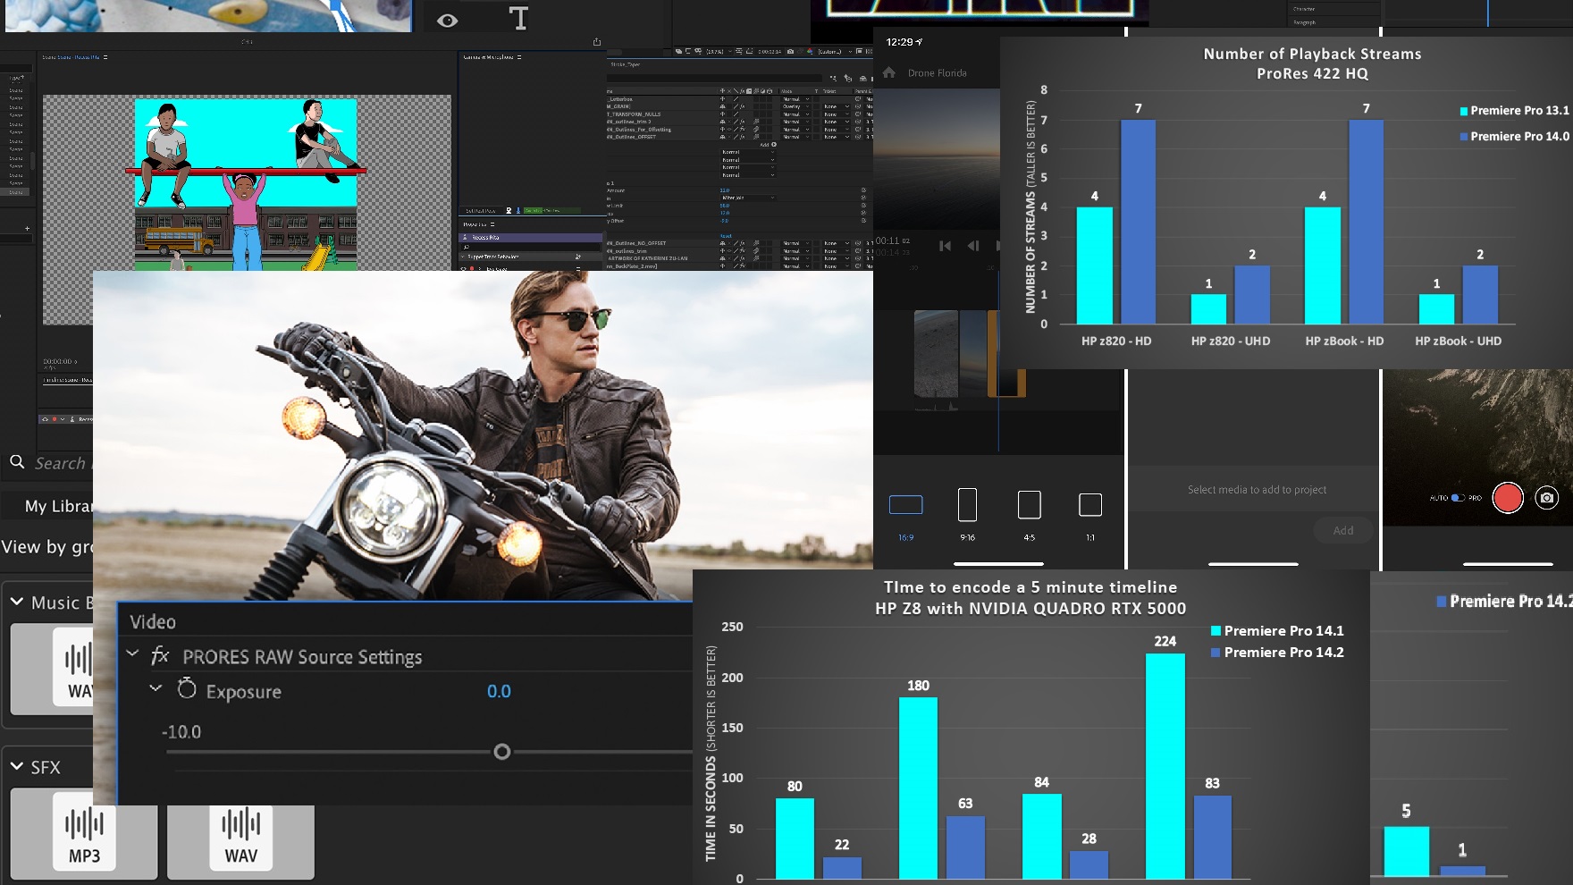
Task: Click the Exposure slider handle
Action: point(502,752)
